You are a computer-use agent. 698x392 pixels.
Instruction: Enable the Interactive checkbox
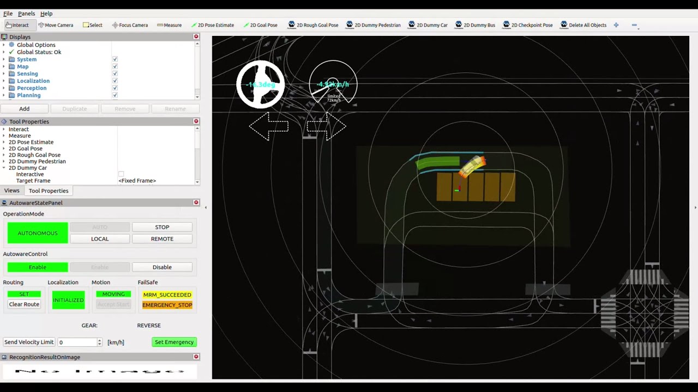click(x=121, y=174)
